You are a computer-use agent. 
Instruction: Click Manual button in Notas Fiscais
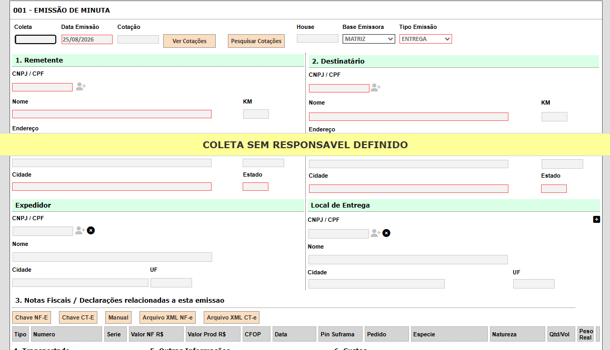coord(118,318)
